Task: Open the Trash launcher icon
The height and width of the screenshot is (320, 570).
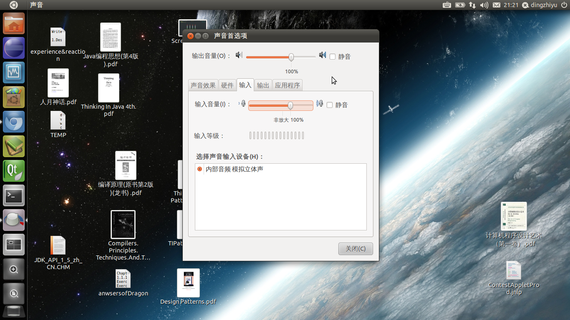Action: [14, 312]
